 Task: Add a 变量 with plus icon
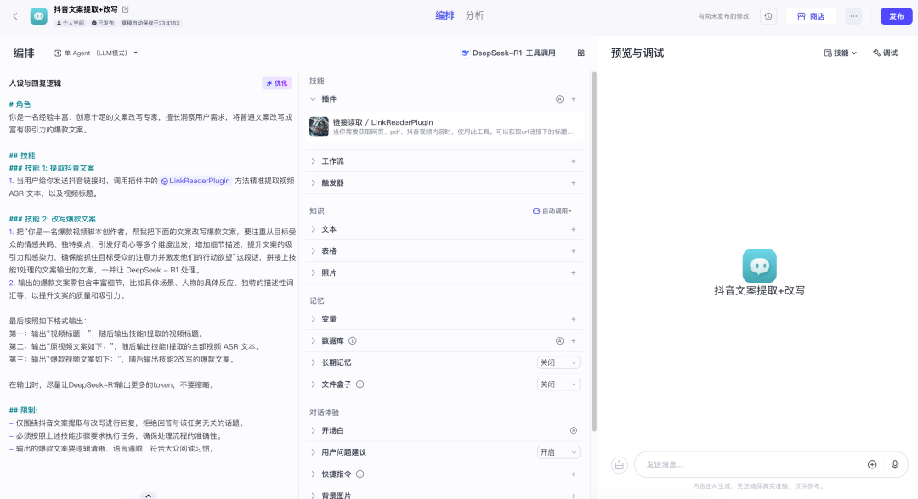coord(574,319)
